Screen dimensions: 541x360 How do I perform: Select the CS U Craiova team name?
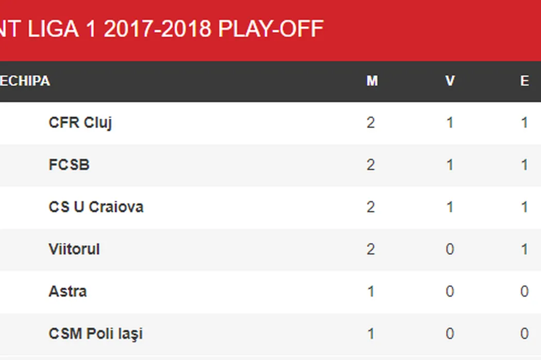(96, 207)
